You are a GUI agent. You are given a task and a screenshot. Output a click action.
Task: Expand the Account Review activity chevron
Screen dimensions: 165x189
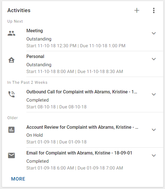154,130
